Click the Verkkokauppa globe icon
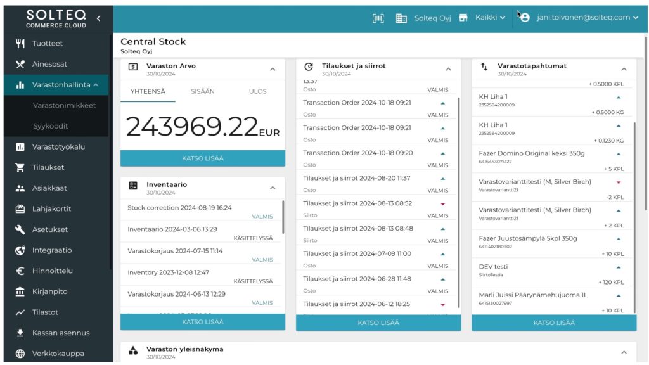 (x=20, y=354)
